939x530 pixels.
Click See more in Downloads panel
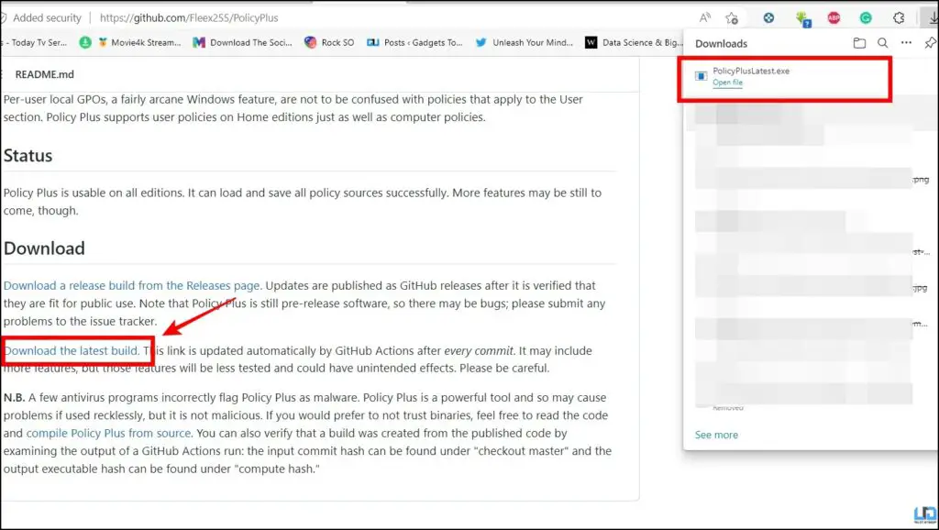[x=716, y=435]
